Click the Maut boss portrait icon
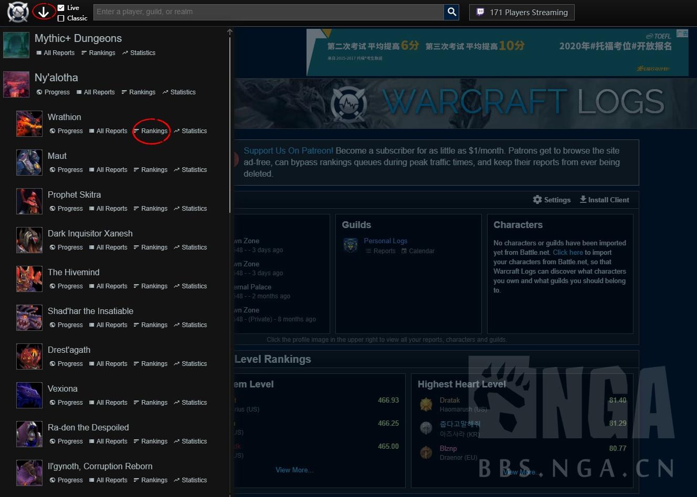The image size is (697, 497). click(x=29, y=163)
